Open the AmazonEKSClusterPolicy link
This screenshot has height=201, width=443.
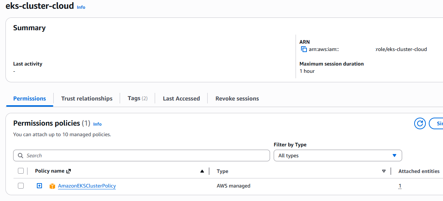tap(87, 186)
